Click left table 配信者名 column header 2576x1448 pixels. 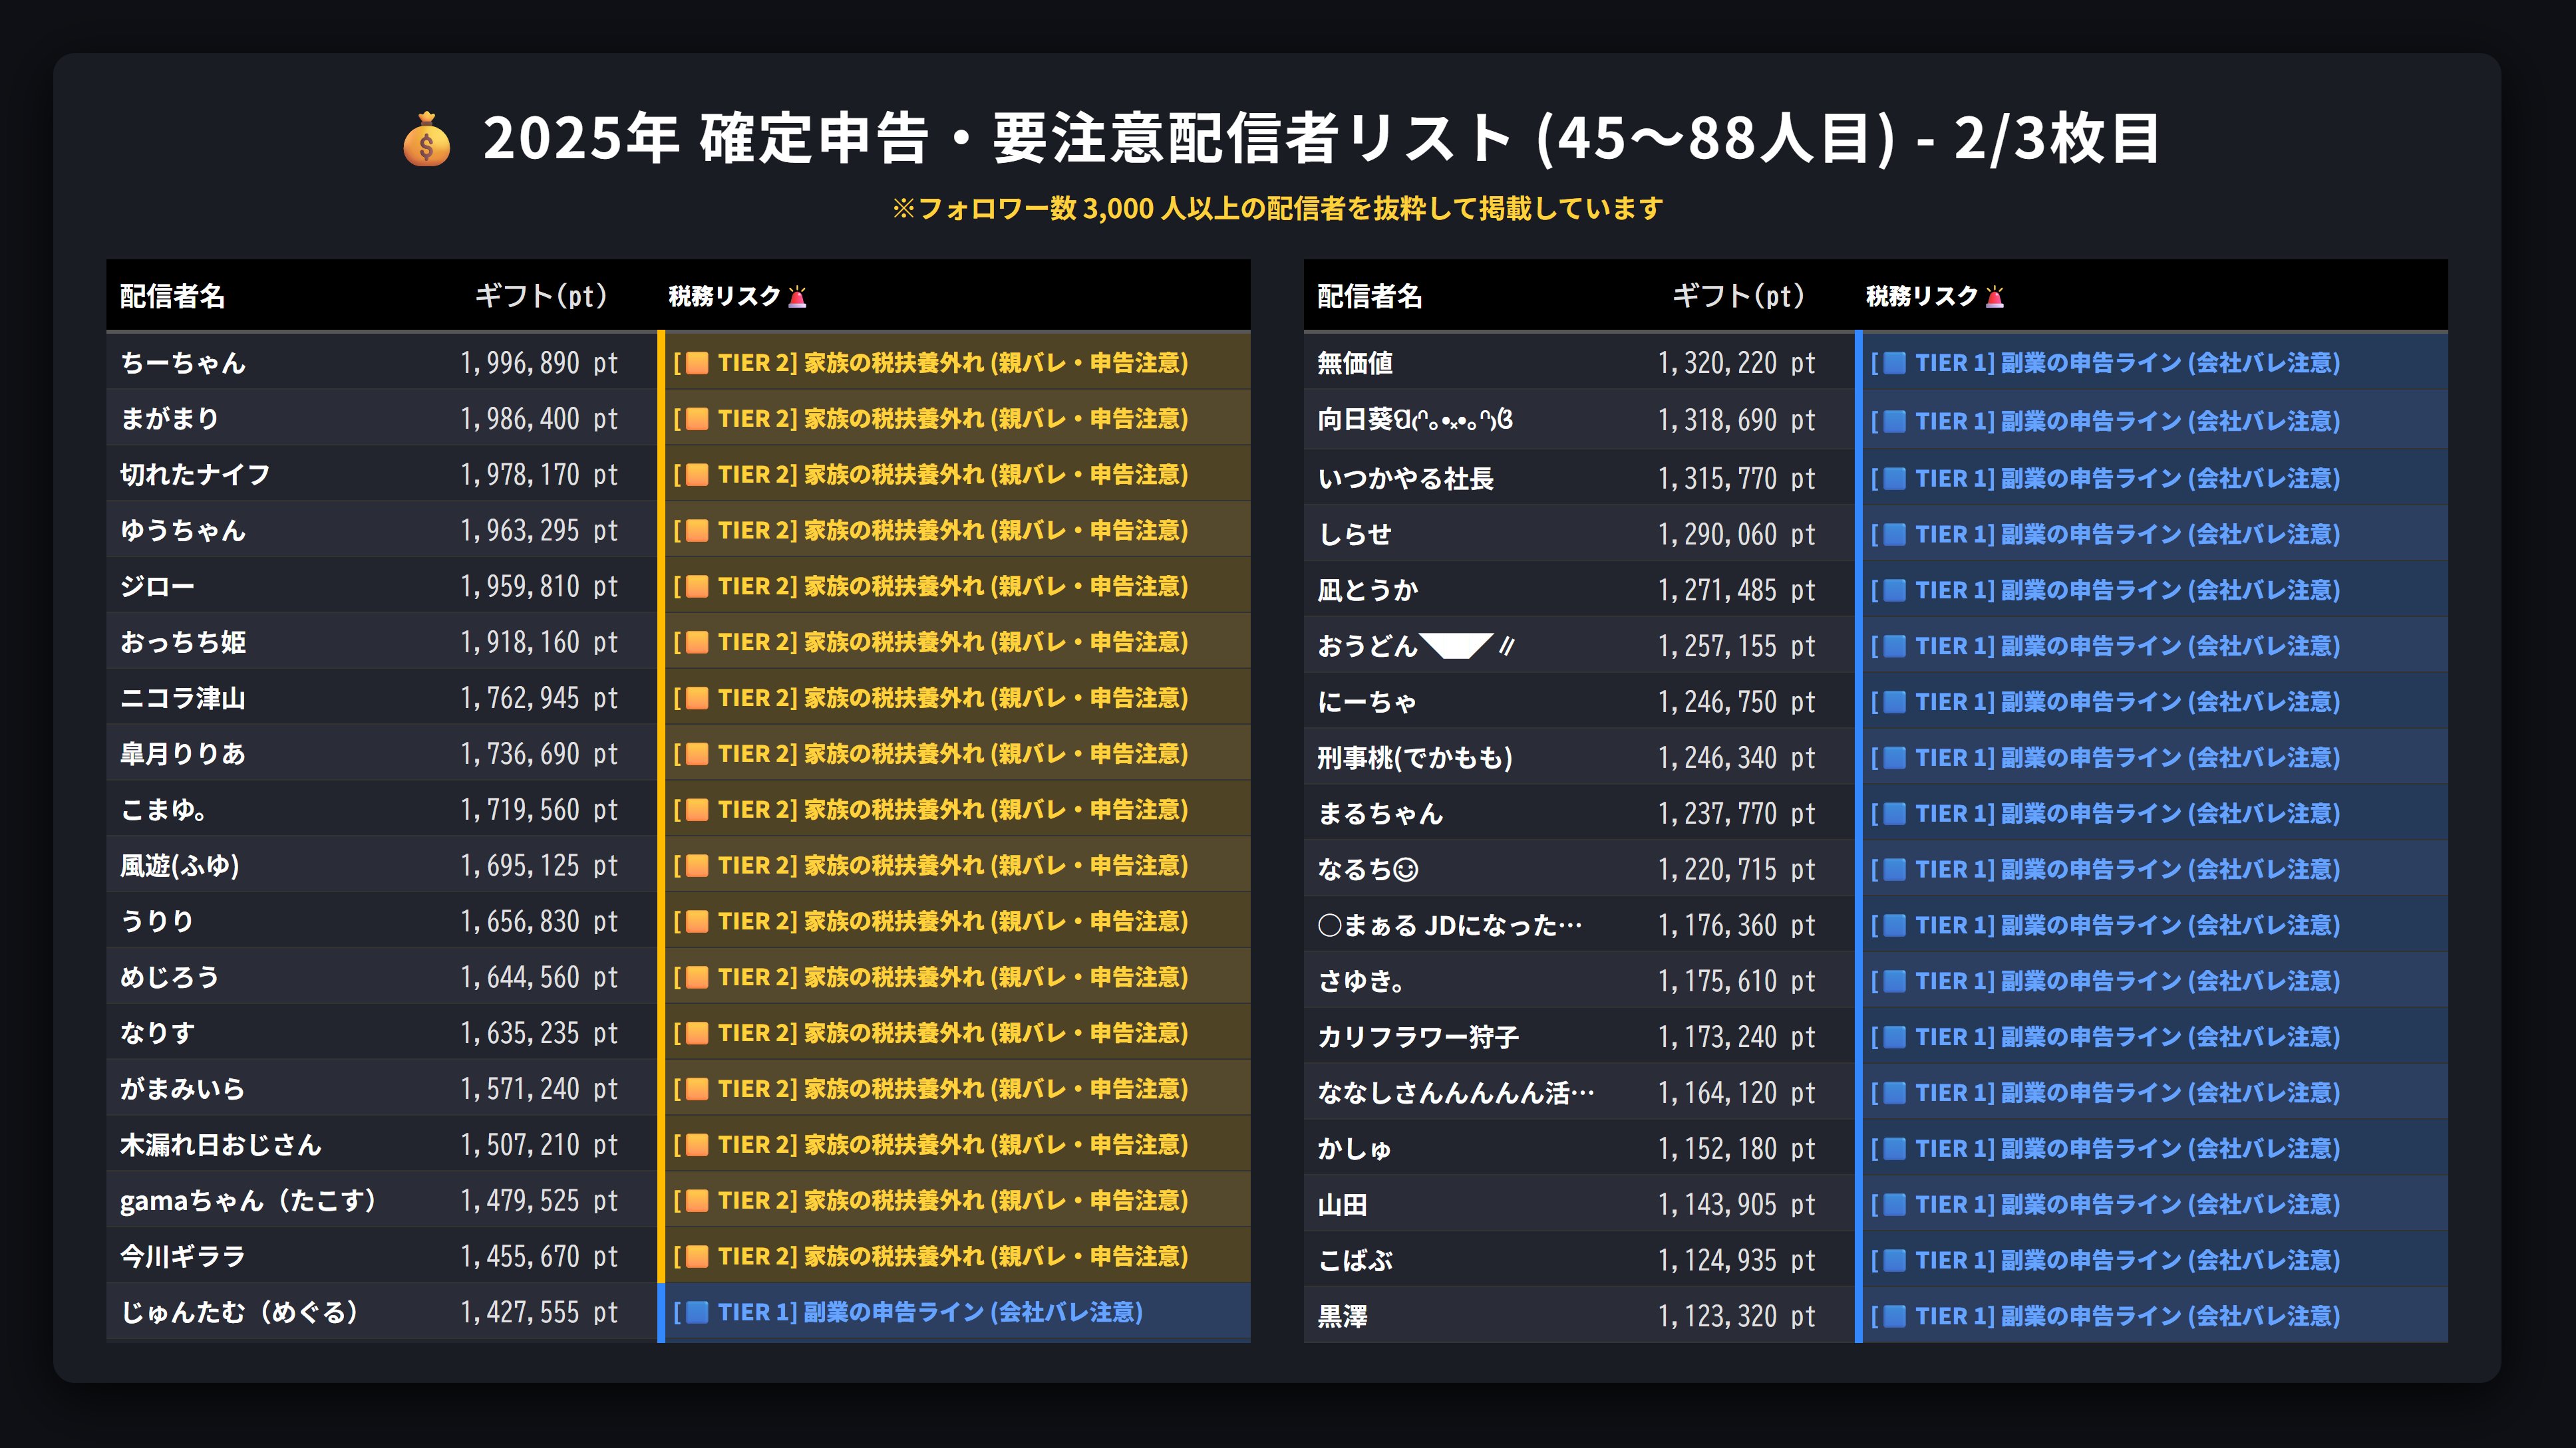coord(172,296)
